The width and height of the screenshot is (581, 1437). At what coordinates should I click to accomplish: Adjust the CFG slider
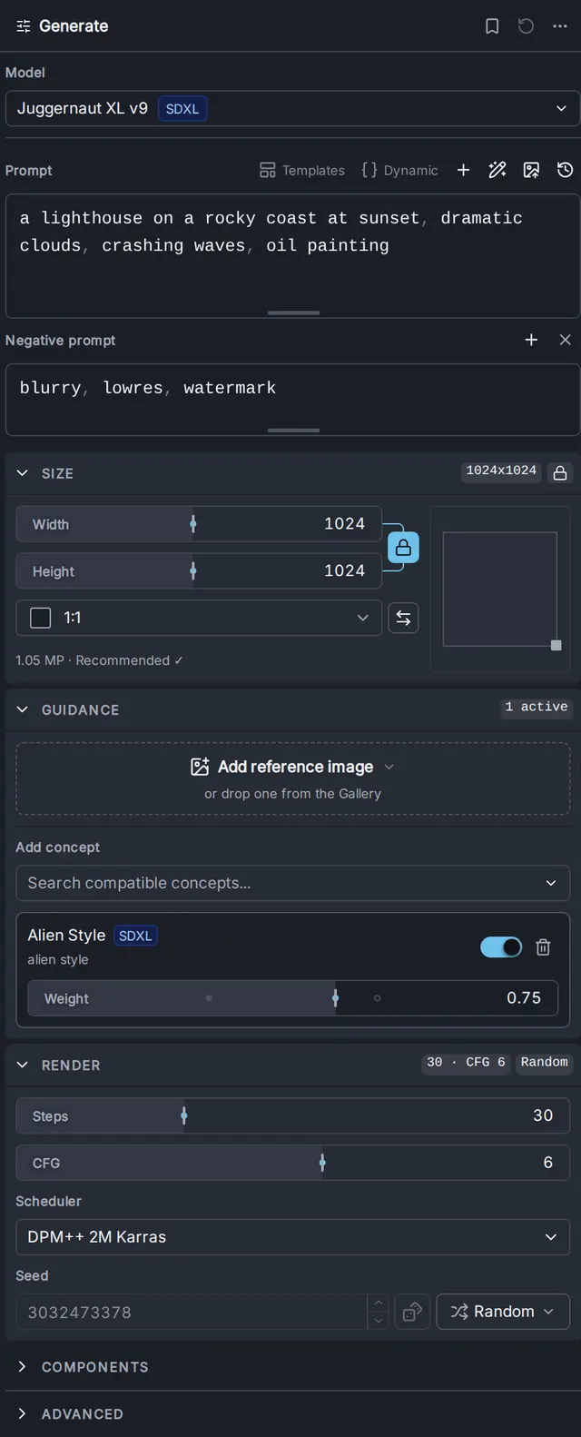(292, 1163)
